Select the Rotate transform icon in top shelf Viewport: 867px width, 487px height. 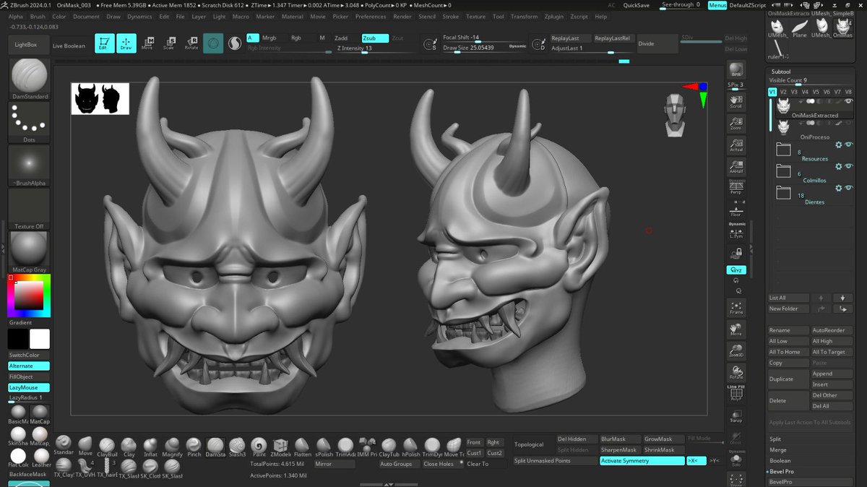pos(191,43)
